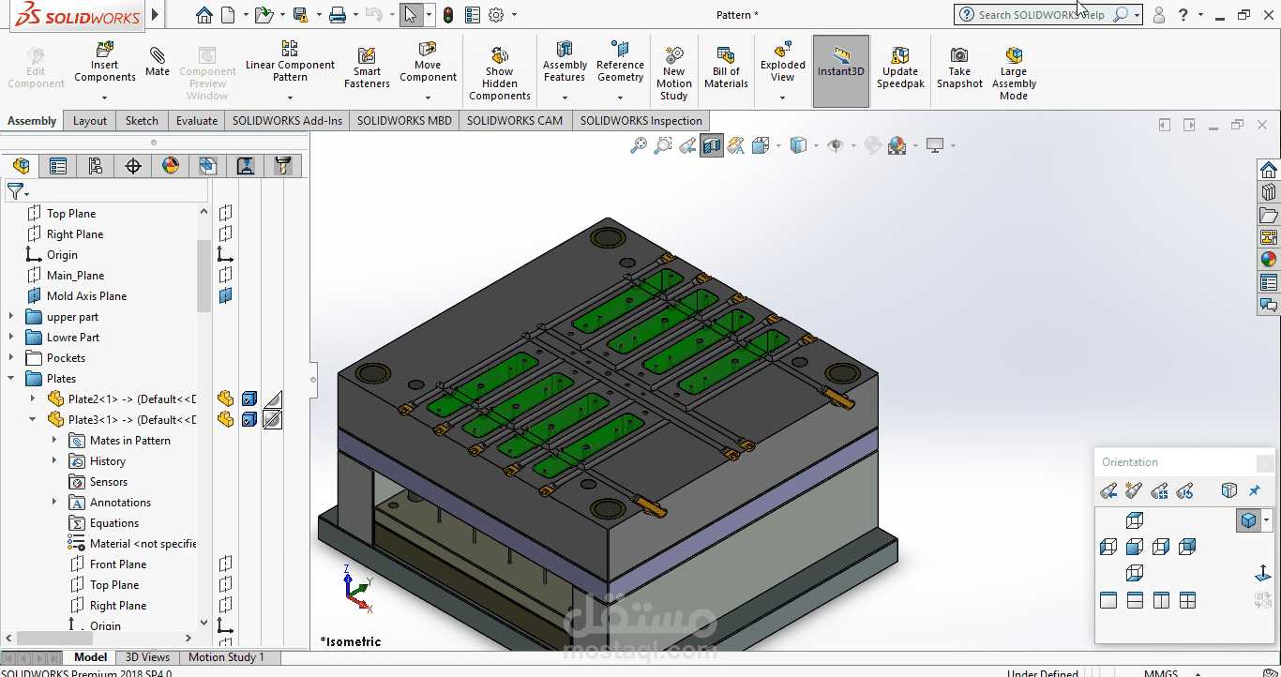This screenshot has height=677, width=1281.
Task: Toggle visibility of Mold Axis Plane
Action: pos(225,295)
